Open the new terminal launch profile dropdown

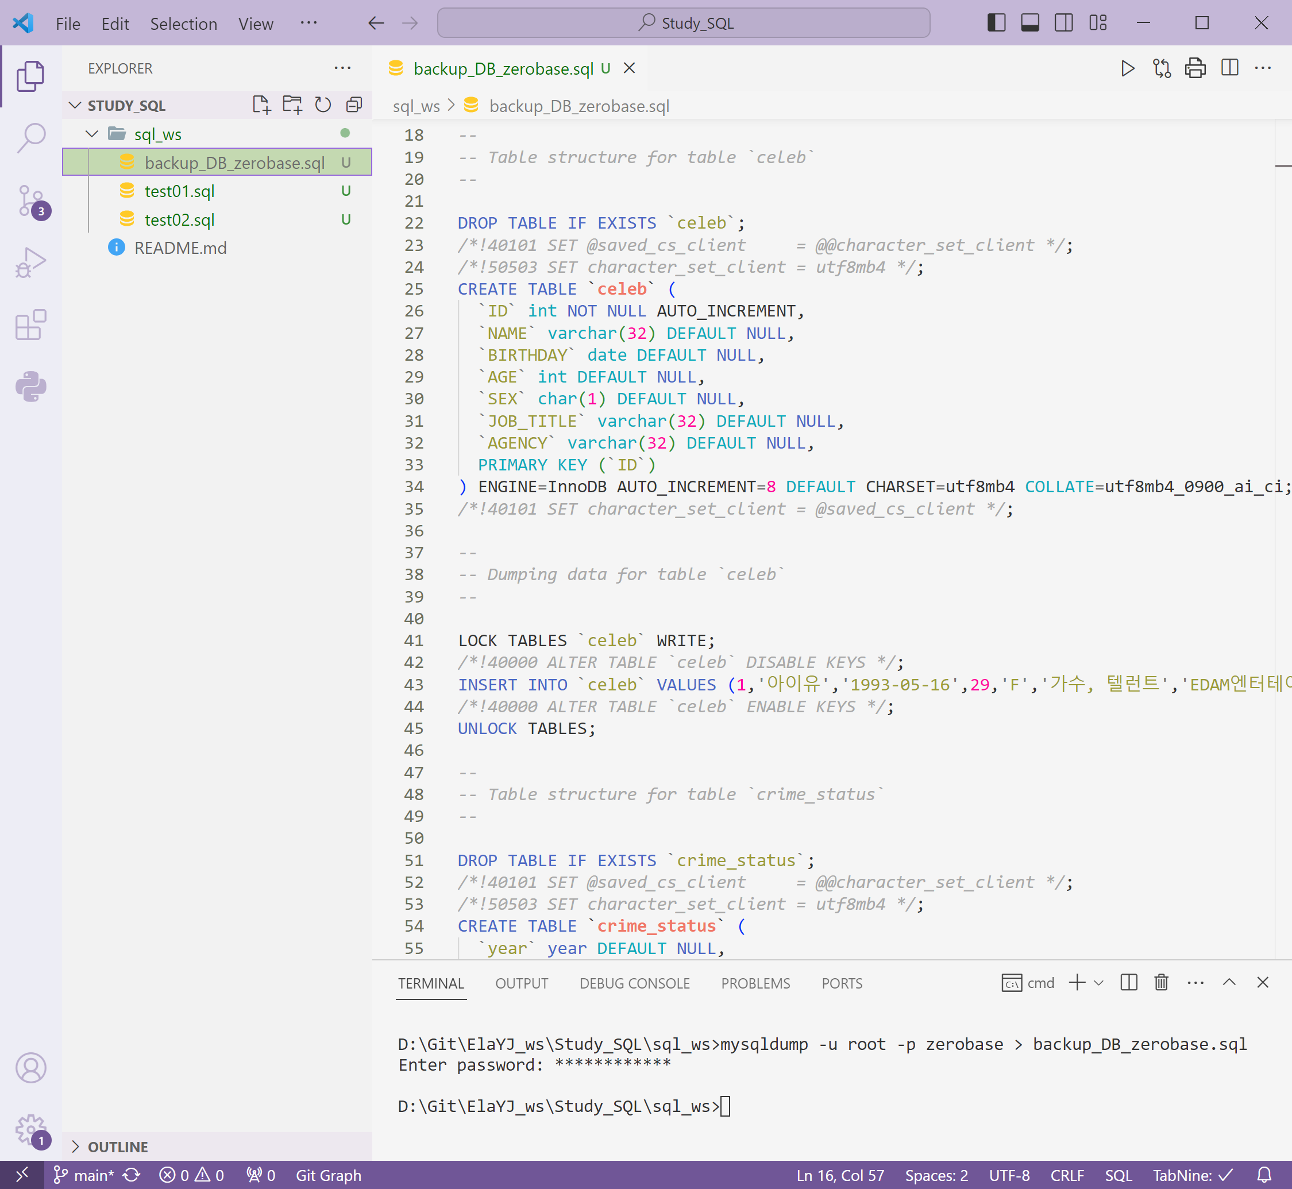coord(1098,982)
